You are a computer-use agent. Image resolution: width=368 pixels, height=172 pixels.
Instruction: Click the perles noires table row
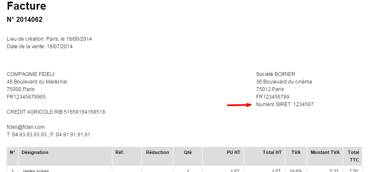click(x=185, y=169)
